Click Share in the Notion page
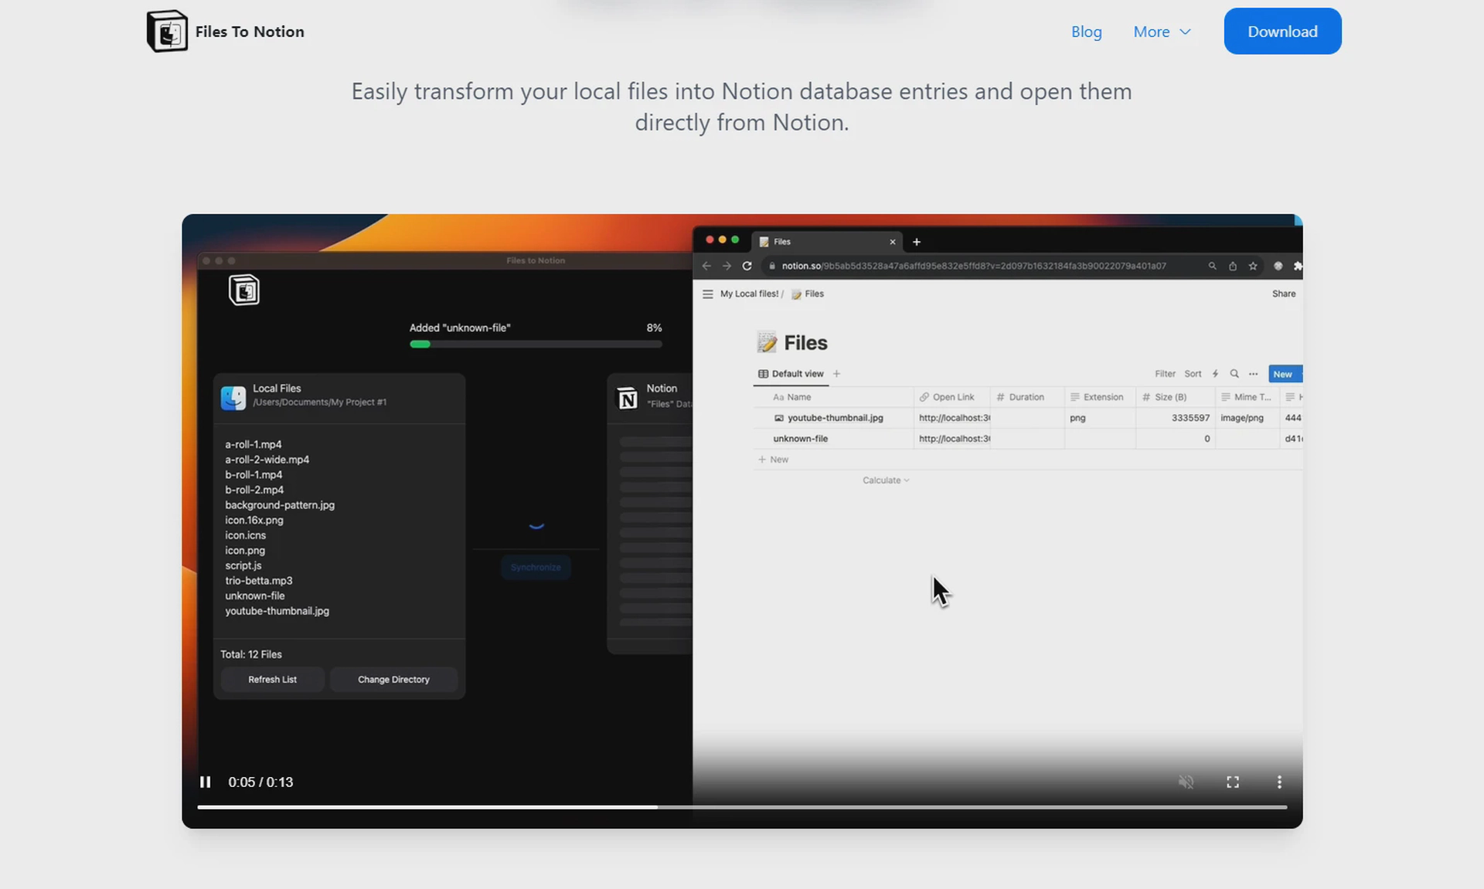 point(1284,294)
